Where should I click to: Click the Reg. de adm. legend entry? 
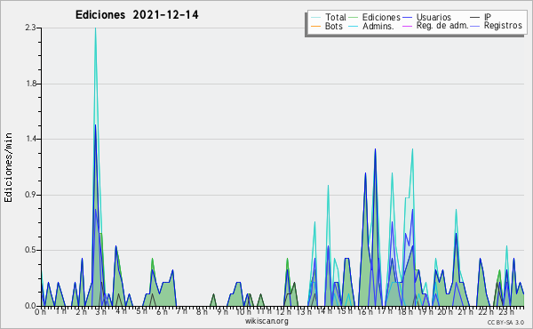tap(435, 26)
